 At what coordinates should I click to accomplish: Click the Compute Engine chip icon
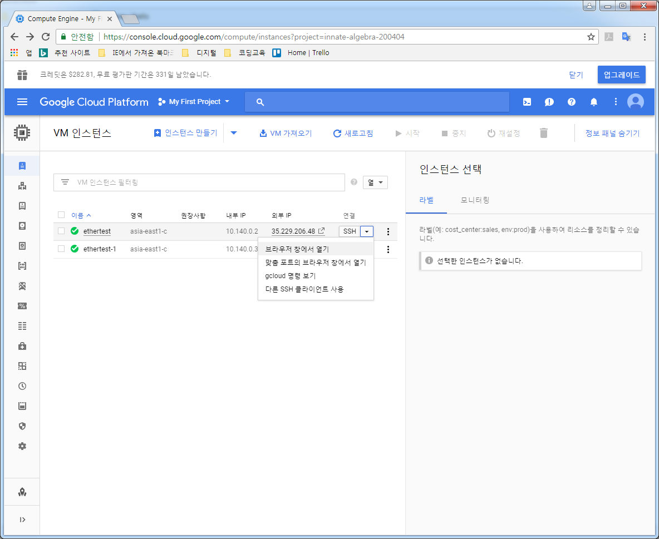22,133
